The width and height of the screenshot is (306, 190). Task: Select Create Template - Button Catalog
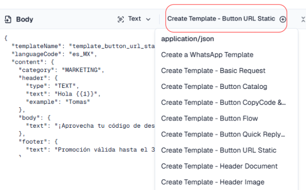point(214,86)
